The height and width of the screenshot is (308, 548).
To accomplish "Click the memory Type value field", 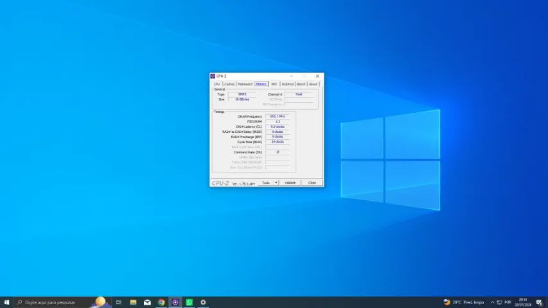I will (x=242, y=94).
